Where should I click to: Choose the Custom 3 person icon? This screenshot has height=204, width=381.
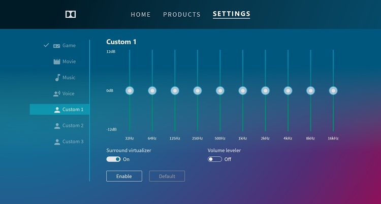pyautogui.click(x=57, y=142)
